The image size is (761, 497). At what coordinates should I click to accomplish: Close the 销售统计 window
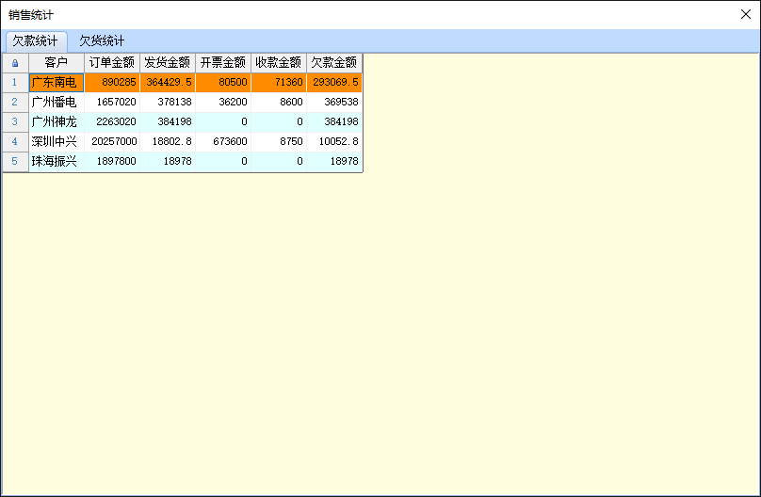pyautogui.click(x=745, y=15)
